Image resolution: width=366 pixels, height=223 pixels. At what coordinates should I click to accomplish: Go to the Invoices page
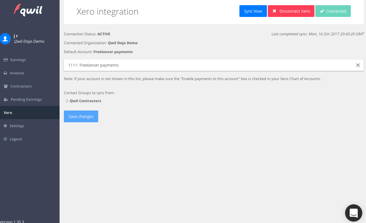click(x=17, y=73)
